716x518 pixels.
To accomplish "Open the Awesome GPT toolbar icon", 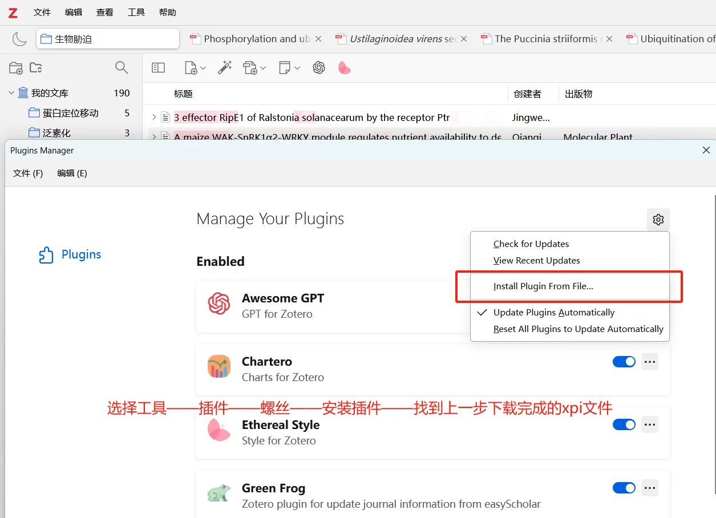I will (x=318, y=67).
